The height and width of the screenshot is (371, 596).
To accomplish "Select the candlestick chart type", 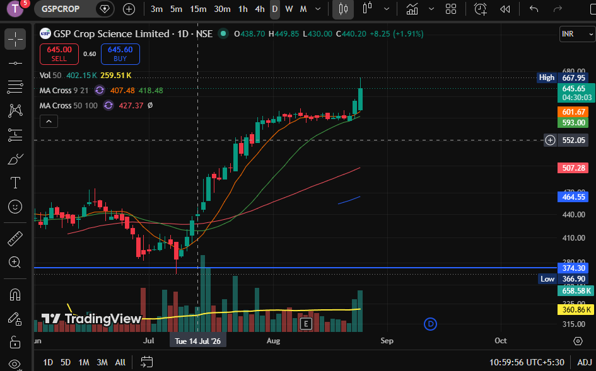I will (343, 9).
